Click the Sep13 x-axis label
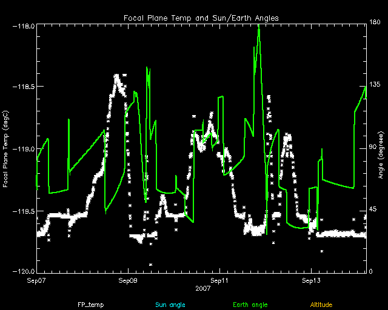The image size is (388, 310). (x=311, y=280)
